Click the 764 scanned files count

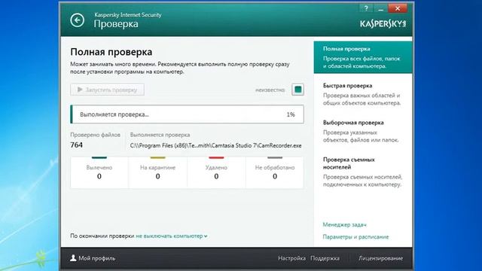pyautogui.click(x=77, y=145)
